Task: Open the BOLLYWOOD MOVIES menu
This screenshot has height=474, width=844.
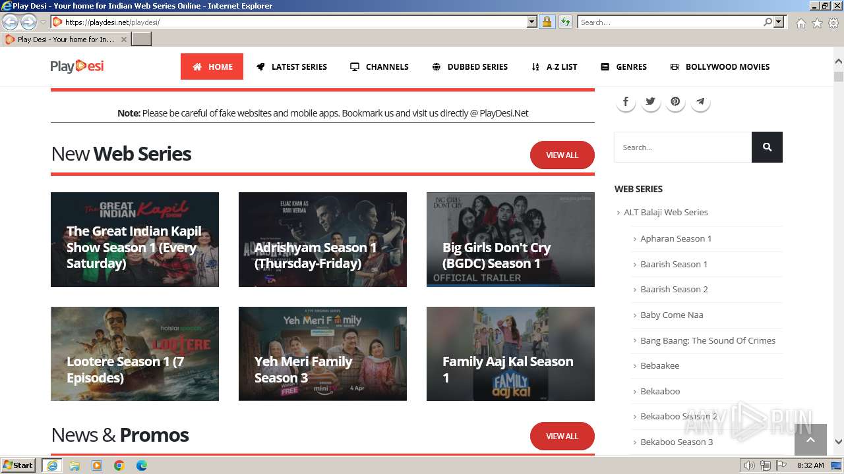Action: coord(720,66)
